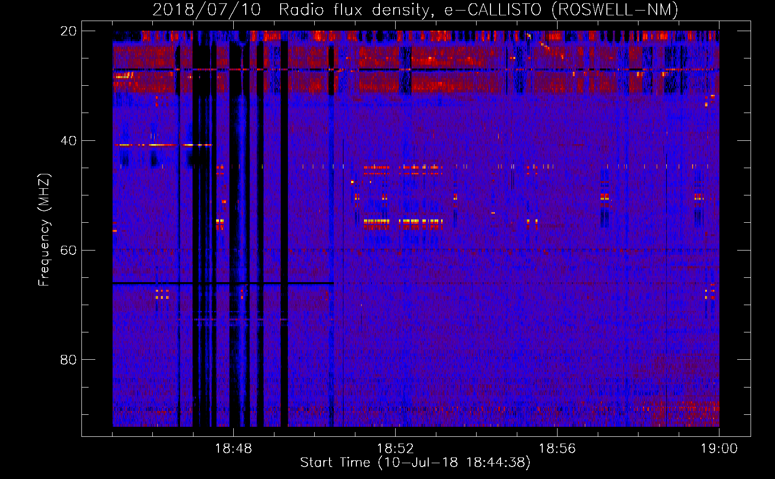Click the 40 frequency tick label

click(68, 141)
